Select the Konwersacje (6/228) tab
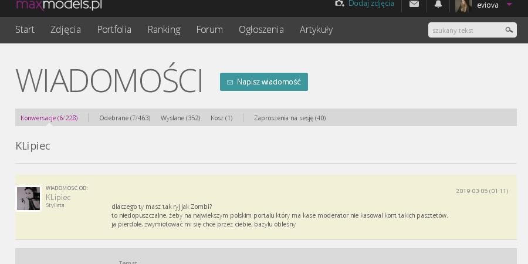 (49, 118)
